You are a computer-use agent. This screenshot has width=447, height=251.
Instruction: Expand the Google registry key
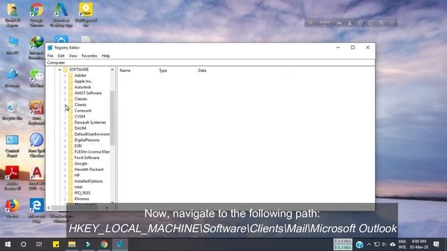(x=65, y=164)
